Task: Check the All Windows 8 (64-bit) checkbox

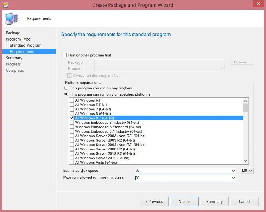Action: 72,113
